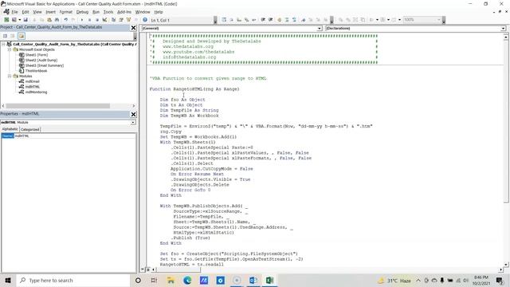Click the Break icon in the toolbar
Screen dimensions: 510x287
(x=89, y=20)
